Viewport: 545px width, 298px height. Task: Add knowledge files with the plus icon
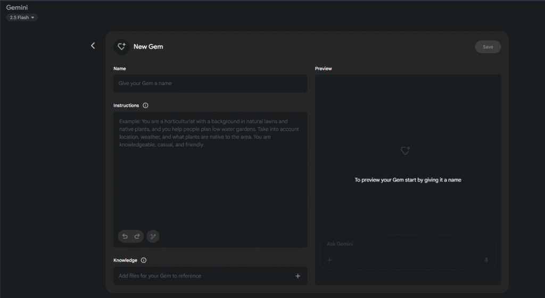[298, 276]
